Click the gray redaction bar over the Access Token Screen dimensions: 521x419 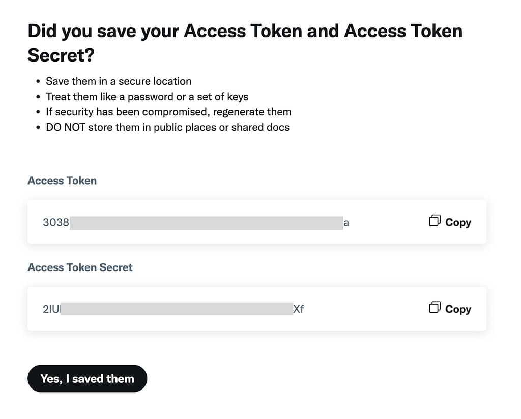coord(207,223)
